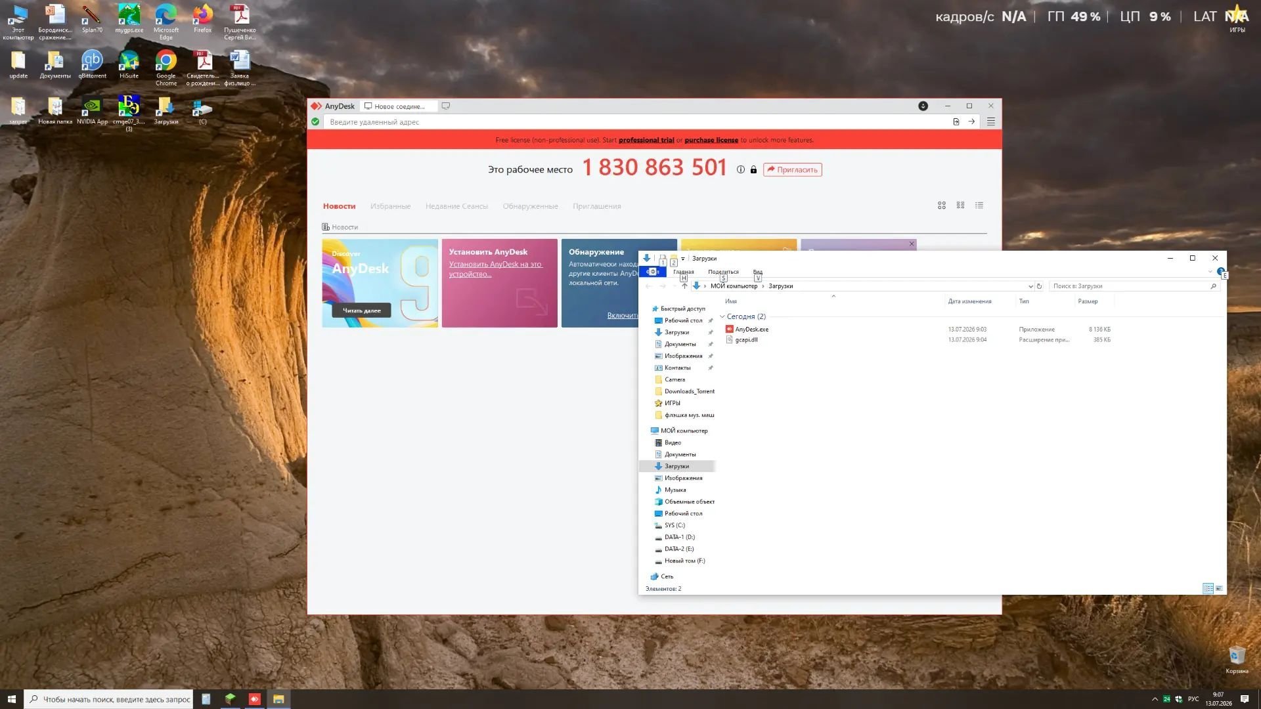Click the Включить link on Обнаружение card
This screenshot has width=1261, height=709.
pyautogui.click(x=622, y=316)
